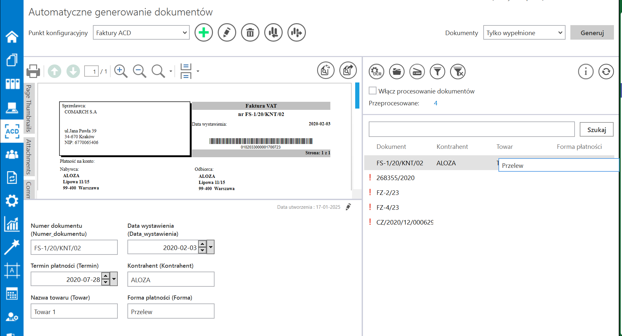Image resolution: width=622 pixels, height=336 pixels.
Task: Click the trash delete configuration point icon
Action: [250, 33]
